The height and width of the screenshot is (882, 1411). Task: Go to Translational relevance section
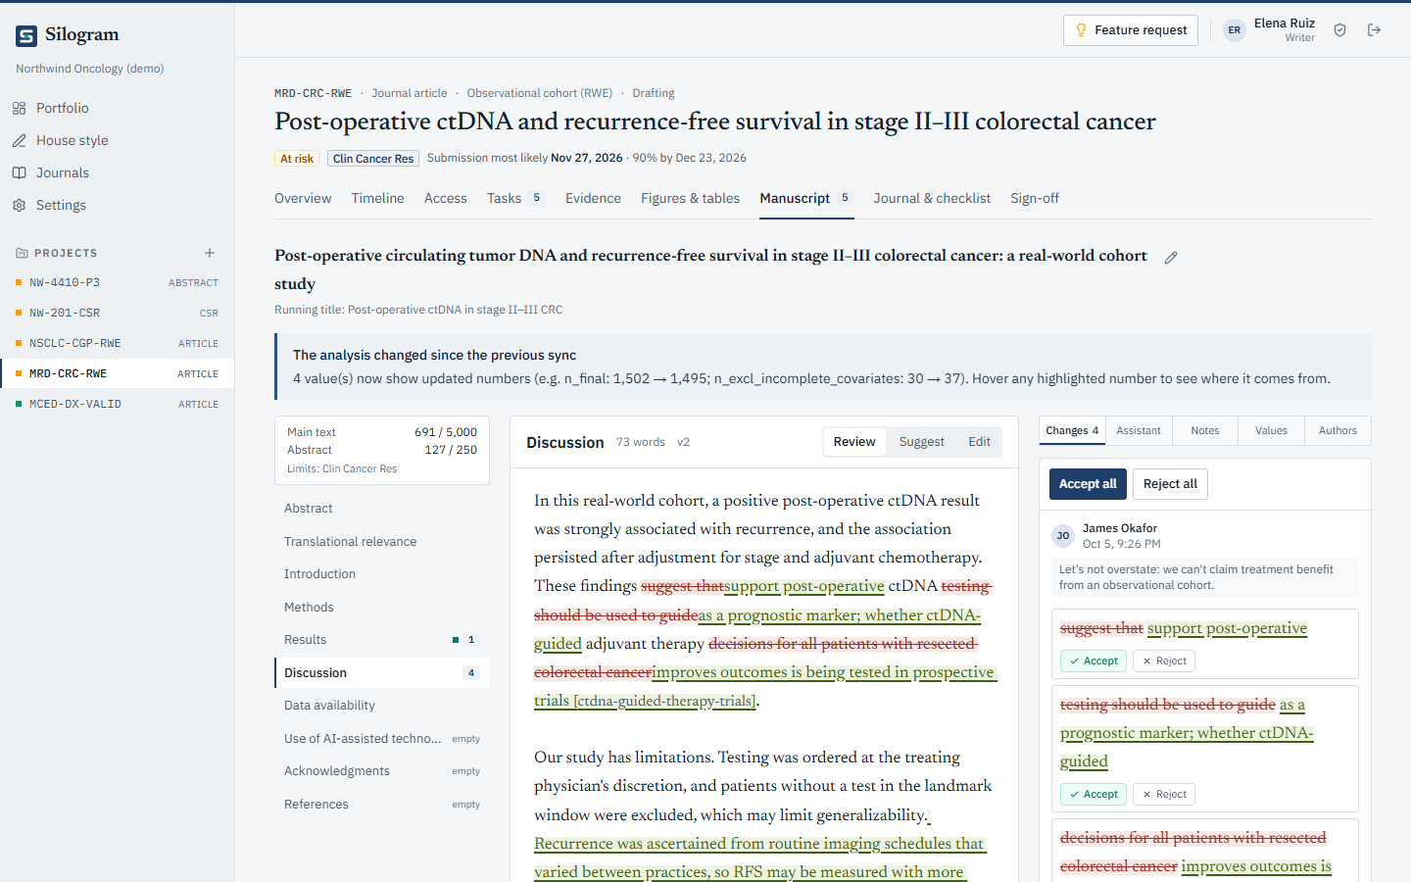click(x=382, y=541)
